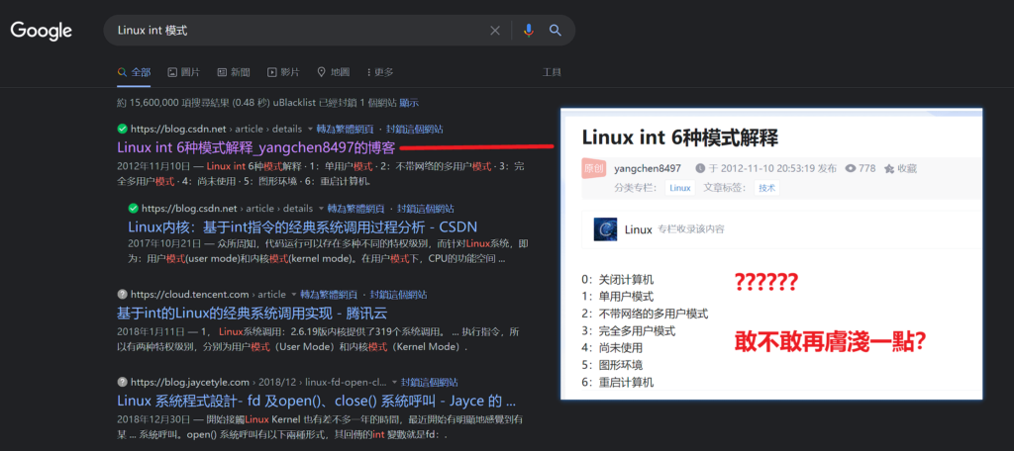
Task: Click green check icon beside second csdn result
Action: pos(134,208)
